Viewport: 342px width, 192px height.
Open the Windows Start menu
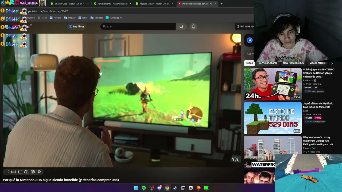click(x=136, y=188)
